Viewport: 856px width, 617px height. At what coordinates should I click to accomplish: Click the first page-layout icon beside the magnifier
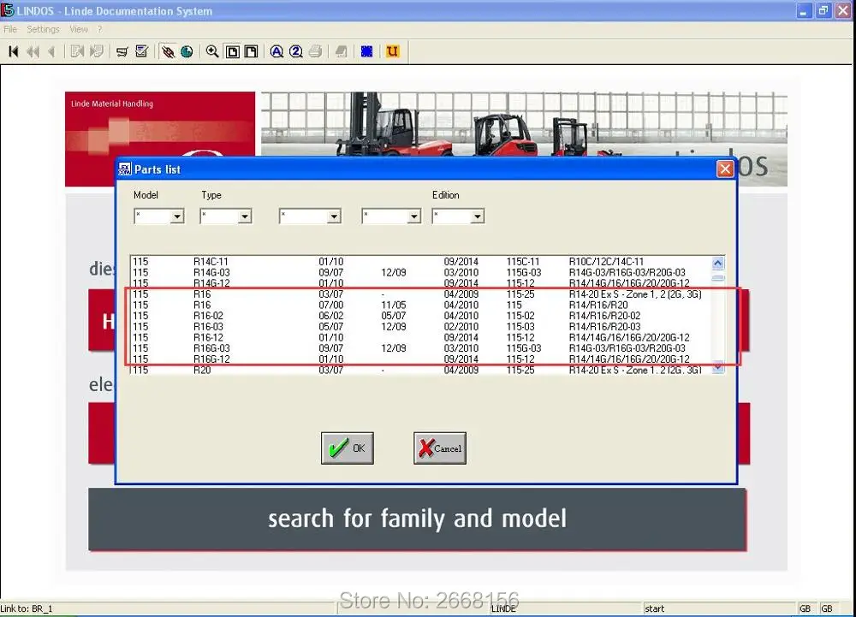(x=233, y=52)
